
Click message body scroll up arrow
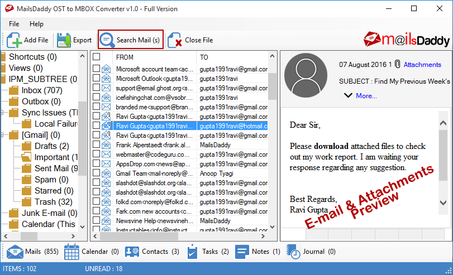tap(443, 123)
